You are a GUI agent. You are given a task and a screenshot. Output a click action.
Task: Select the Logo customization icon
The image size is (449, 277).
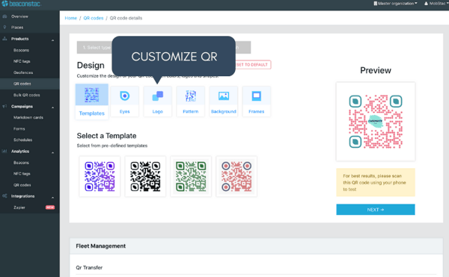pyautogui.click(x=157, y=96)
